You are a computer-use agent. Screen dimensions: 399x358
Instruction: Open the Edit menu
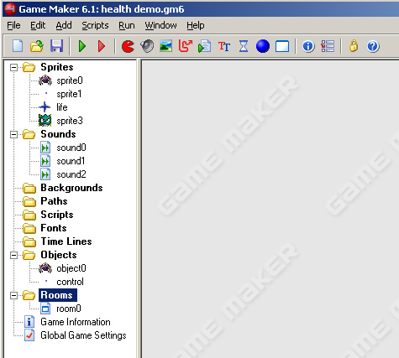38,25
